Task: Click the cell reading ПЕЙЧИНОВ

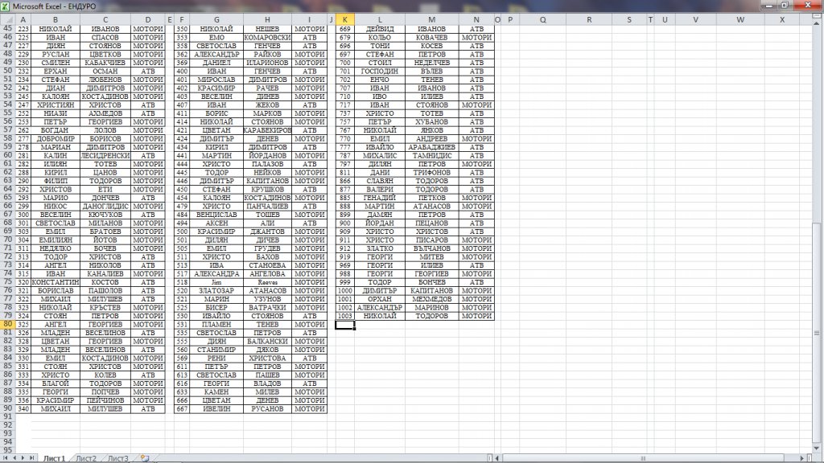Action: [x=105, y=400]
